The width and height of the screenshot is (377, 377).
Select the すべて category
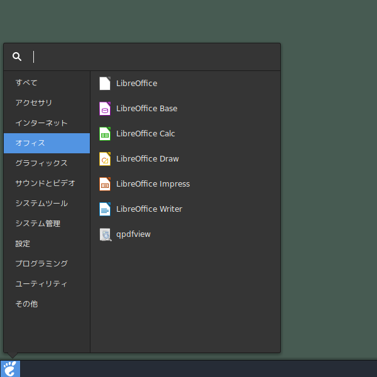click(x=47, y=83)
